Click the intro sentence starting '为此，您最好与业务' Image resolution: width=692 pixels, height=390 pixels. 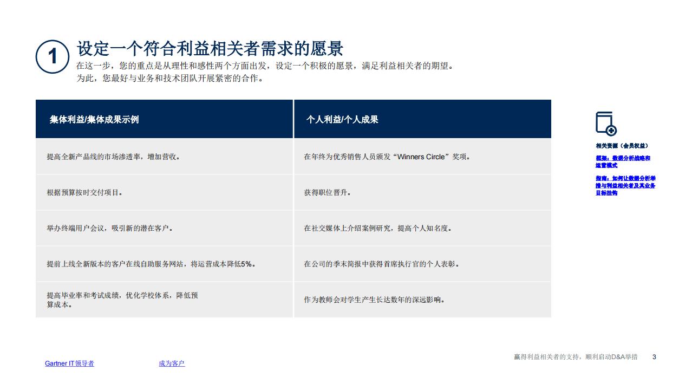point(171,79)
